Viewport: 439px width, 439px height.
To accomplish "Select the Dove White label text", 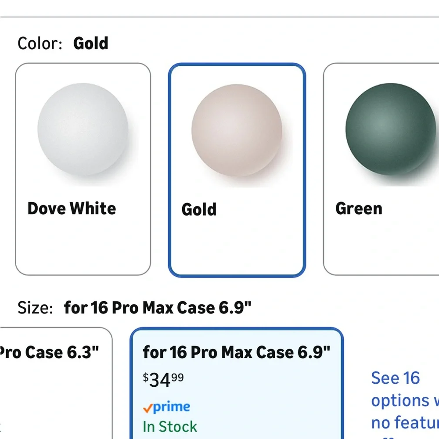I will 72,209.
